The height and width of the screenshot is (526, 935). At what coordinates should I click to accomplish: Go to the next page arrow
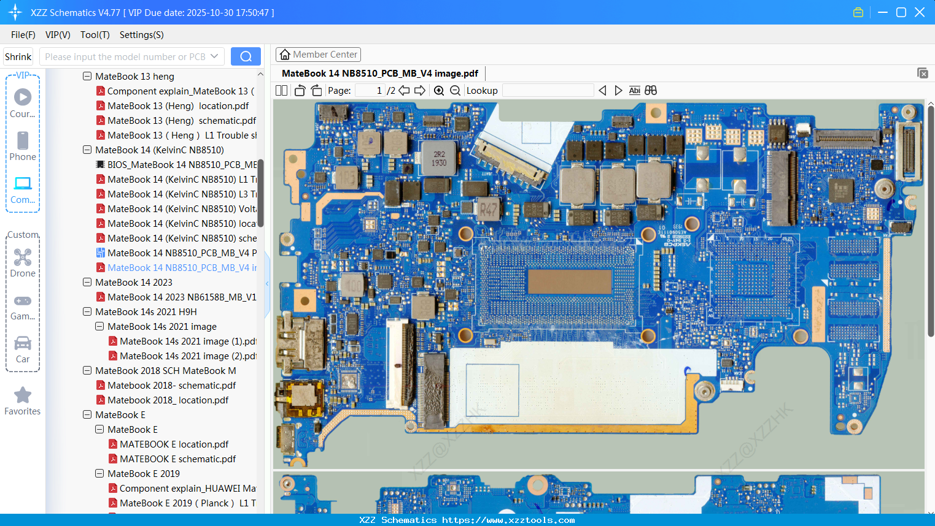420,91
